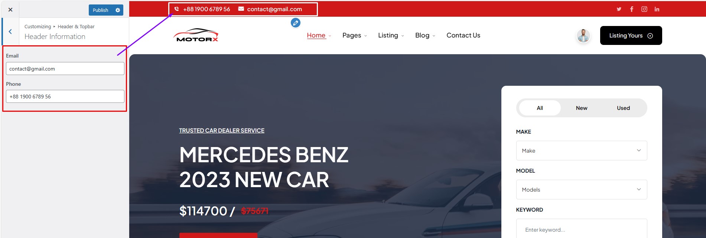Click the Publish button
The width and height of the screenshot is (706, 238).
point(101,10)
